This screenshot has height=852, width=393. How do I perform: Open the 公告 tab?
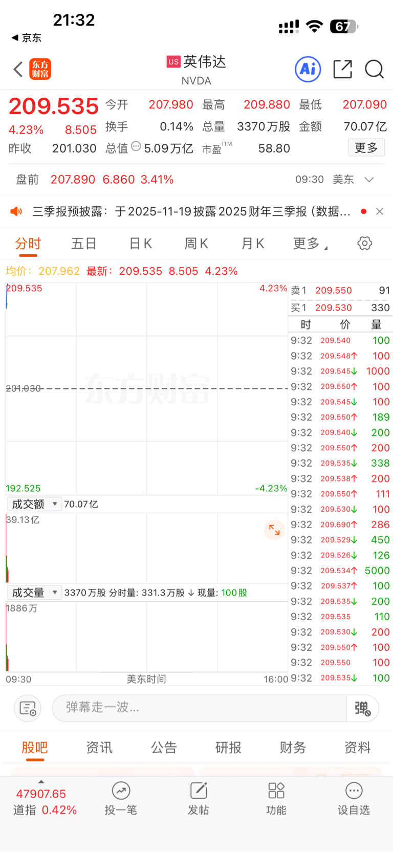164,748
